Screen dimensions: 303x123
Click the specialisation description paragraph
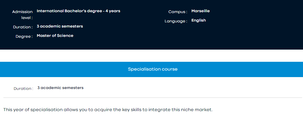click(x=108, y=110)
